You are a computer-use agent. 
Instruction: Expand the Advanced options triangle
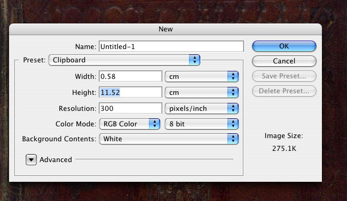click(31, 159)
